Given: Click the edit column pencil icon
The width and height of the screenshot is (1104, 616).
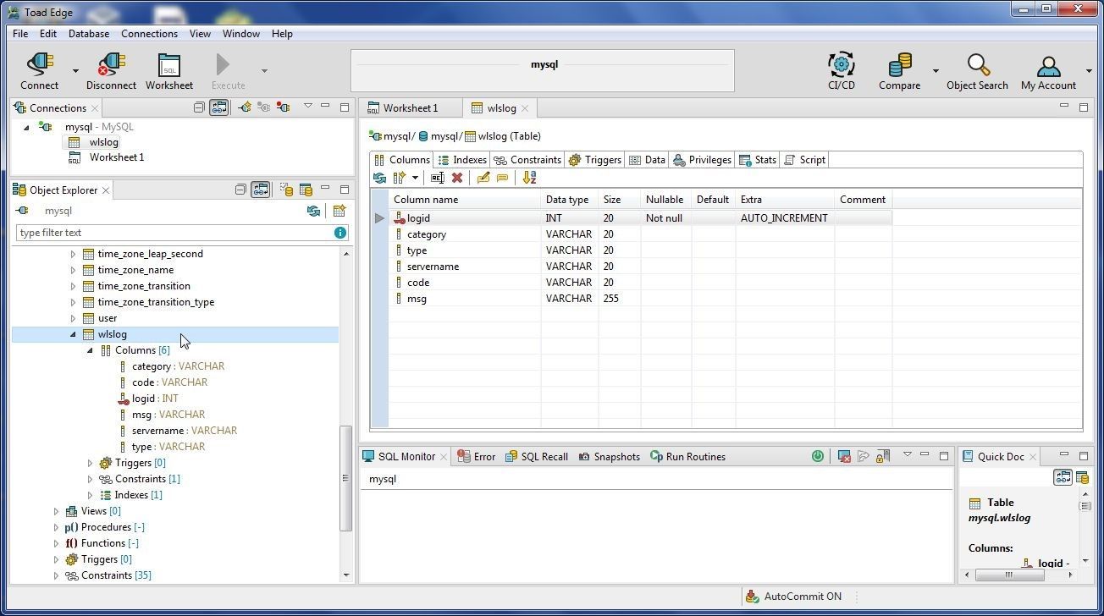Looking at the screenshot, I should tap(483, 178).
